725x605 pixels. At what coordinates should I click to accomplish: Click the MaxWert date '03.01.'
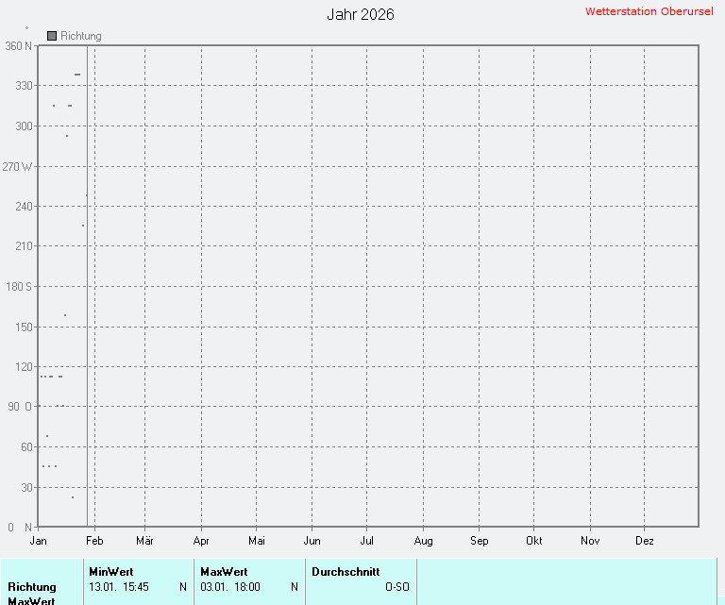tap(213, 587)
